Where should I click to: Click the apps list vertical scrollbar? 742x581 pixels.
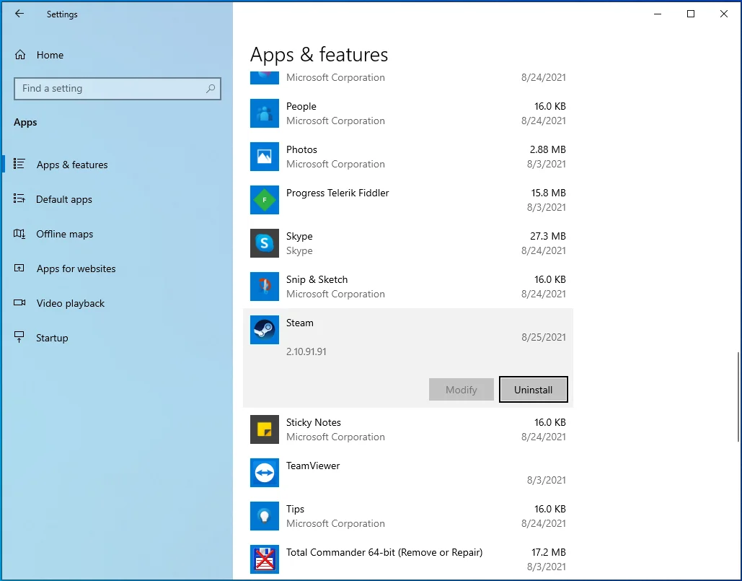tap(738, 397)
